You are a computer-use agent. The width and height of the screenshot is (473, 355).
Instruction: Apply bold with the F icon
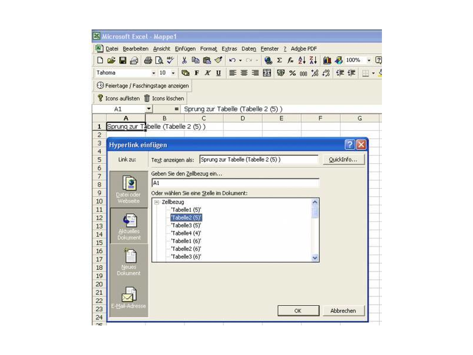click(x=197, y=73)
